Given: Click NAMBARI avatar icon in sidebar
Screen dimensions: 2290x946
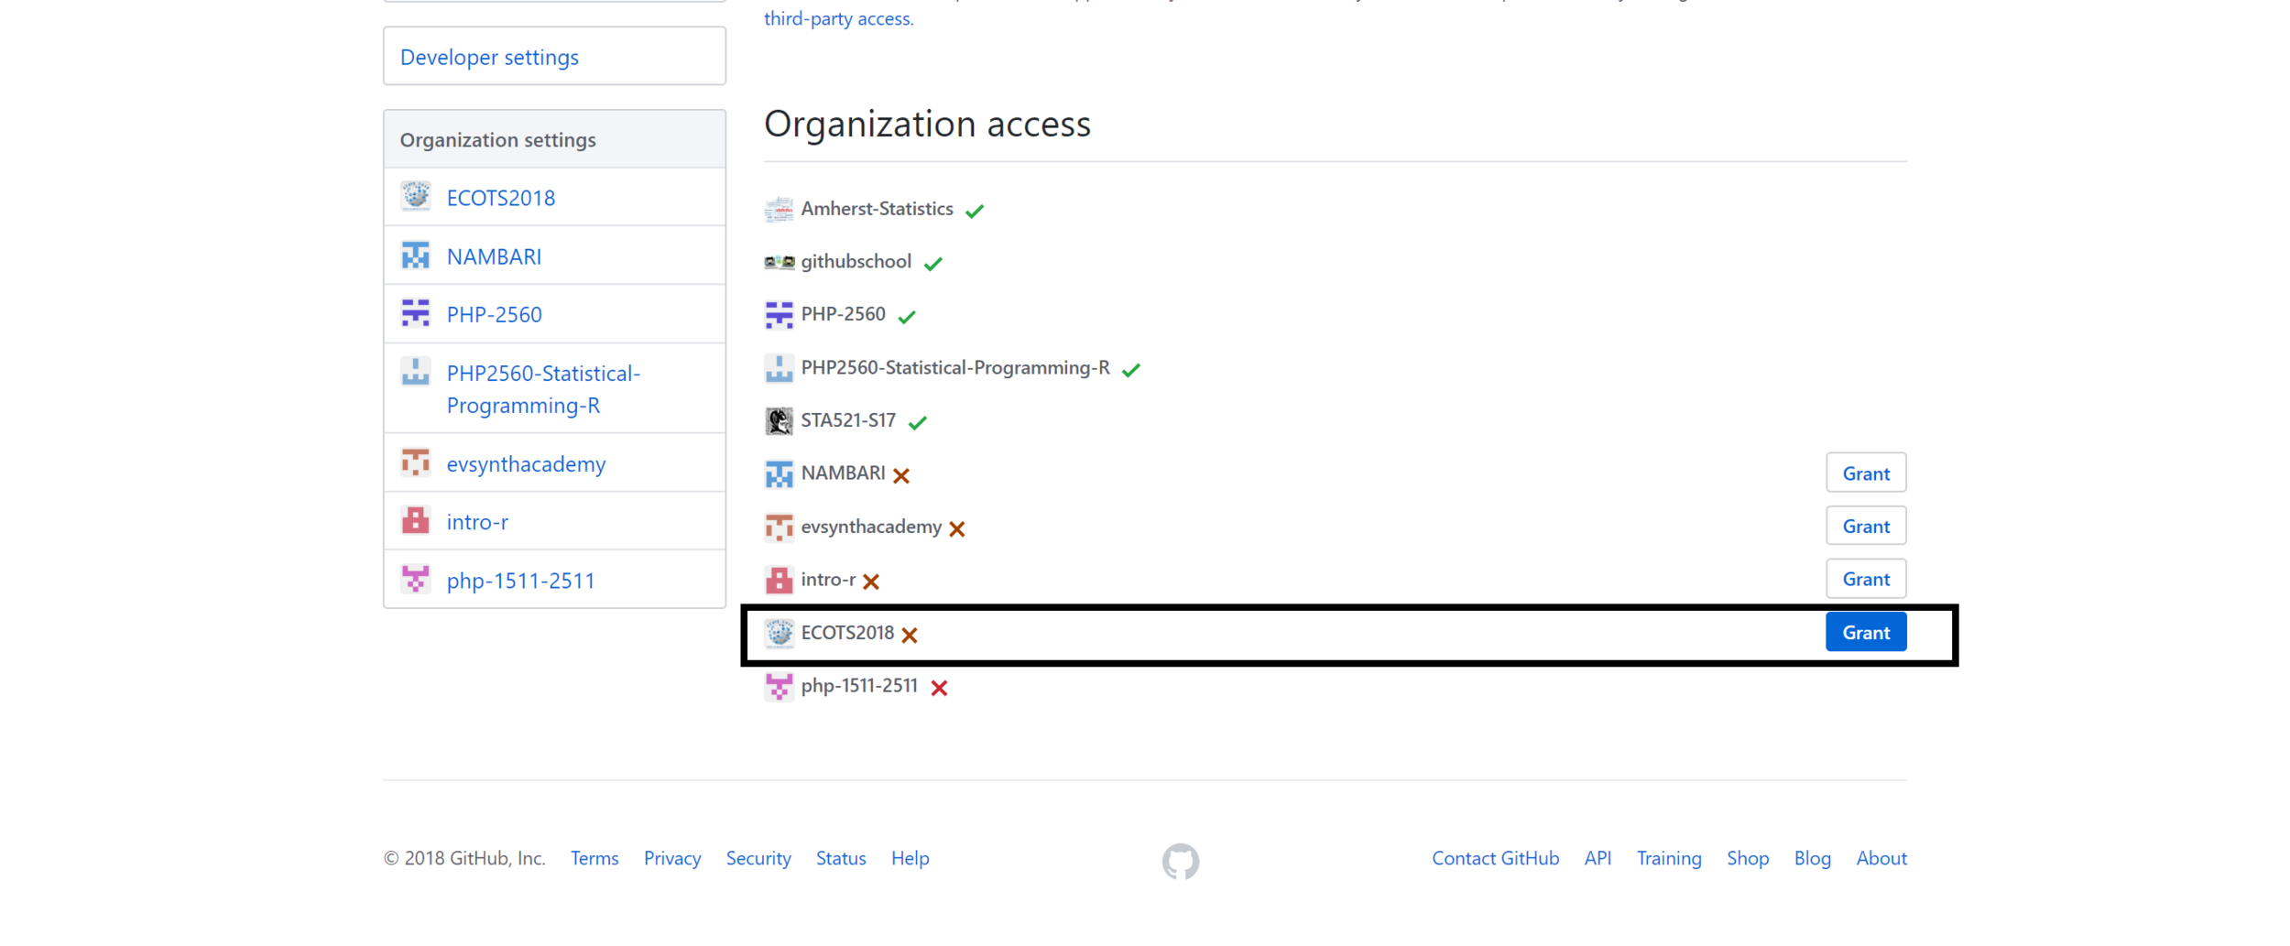Looking at the screenshot, I should (x=416, y=255).
